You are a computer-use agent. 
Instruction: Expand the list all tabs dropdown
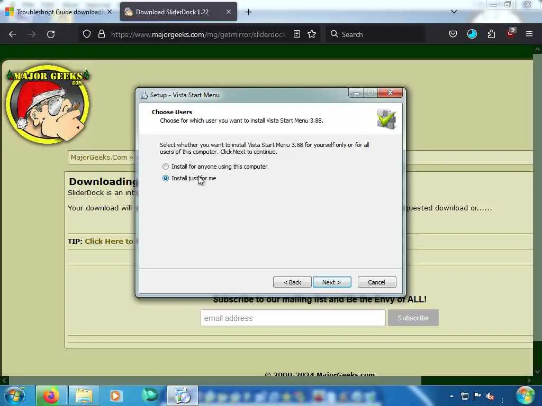(x=454, y=12)
